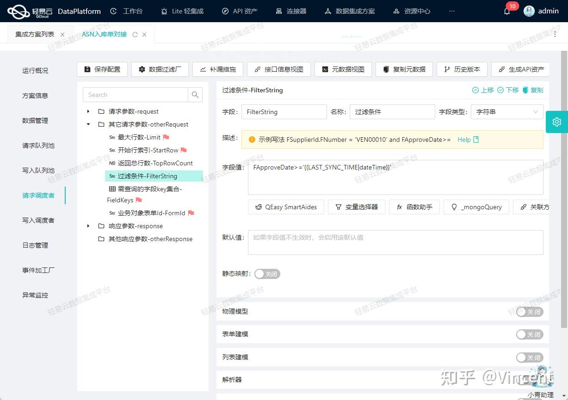Switch to the 集成方案列表 tab
Viewport: 568px width, 400px height.
pos(35,34)
